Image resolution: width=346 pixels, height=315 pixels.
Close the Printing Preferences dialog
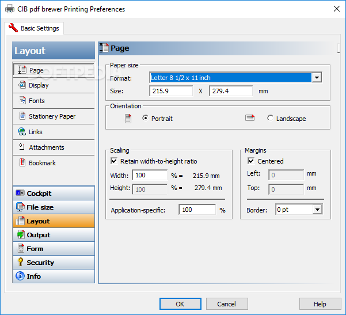pyautogui.click(x=337, y=9)
